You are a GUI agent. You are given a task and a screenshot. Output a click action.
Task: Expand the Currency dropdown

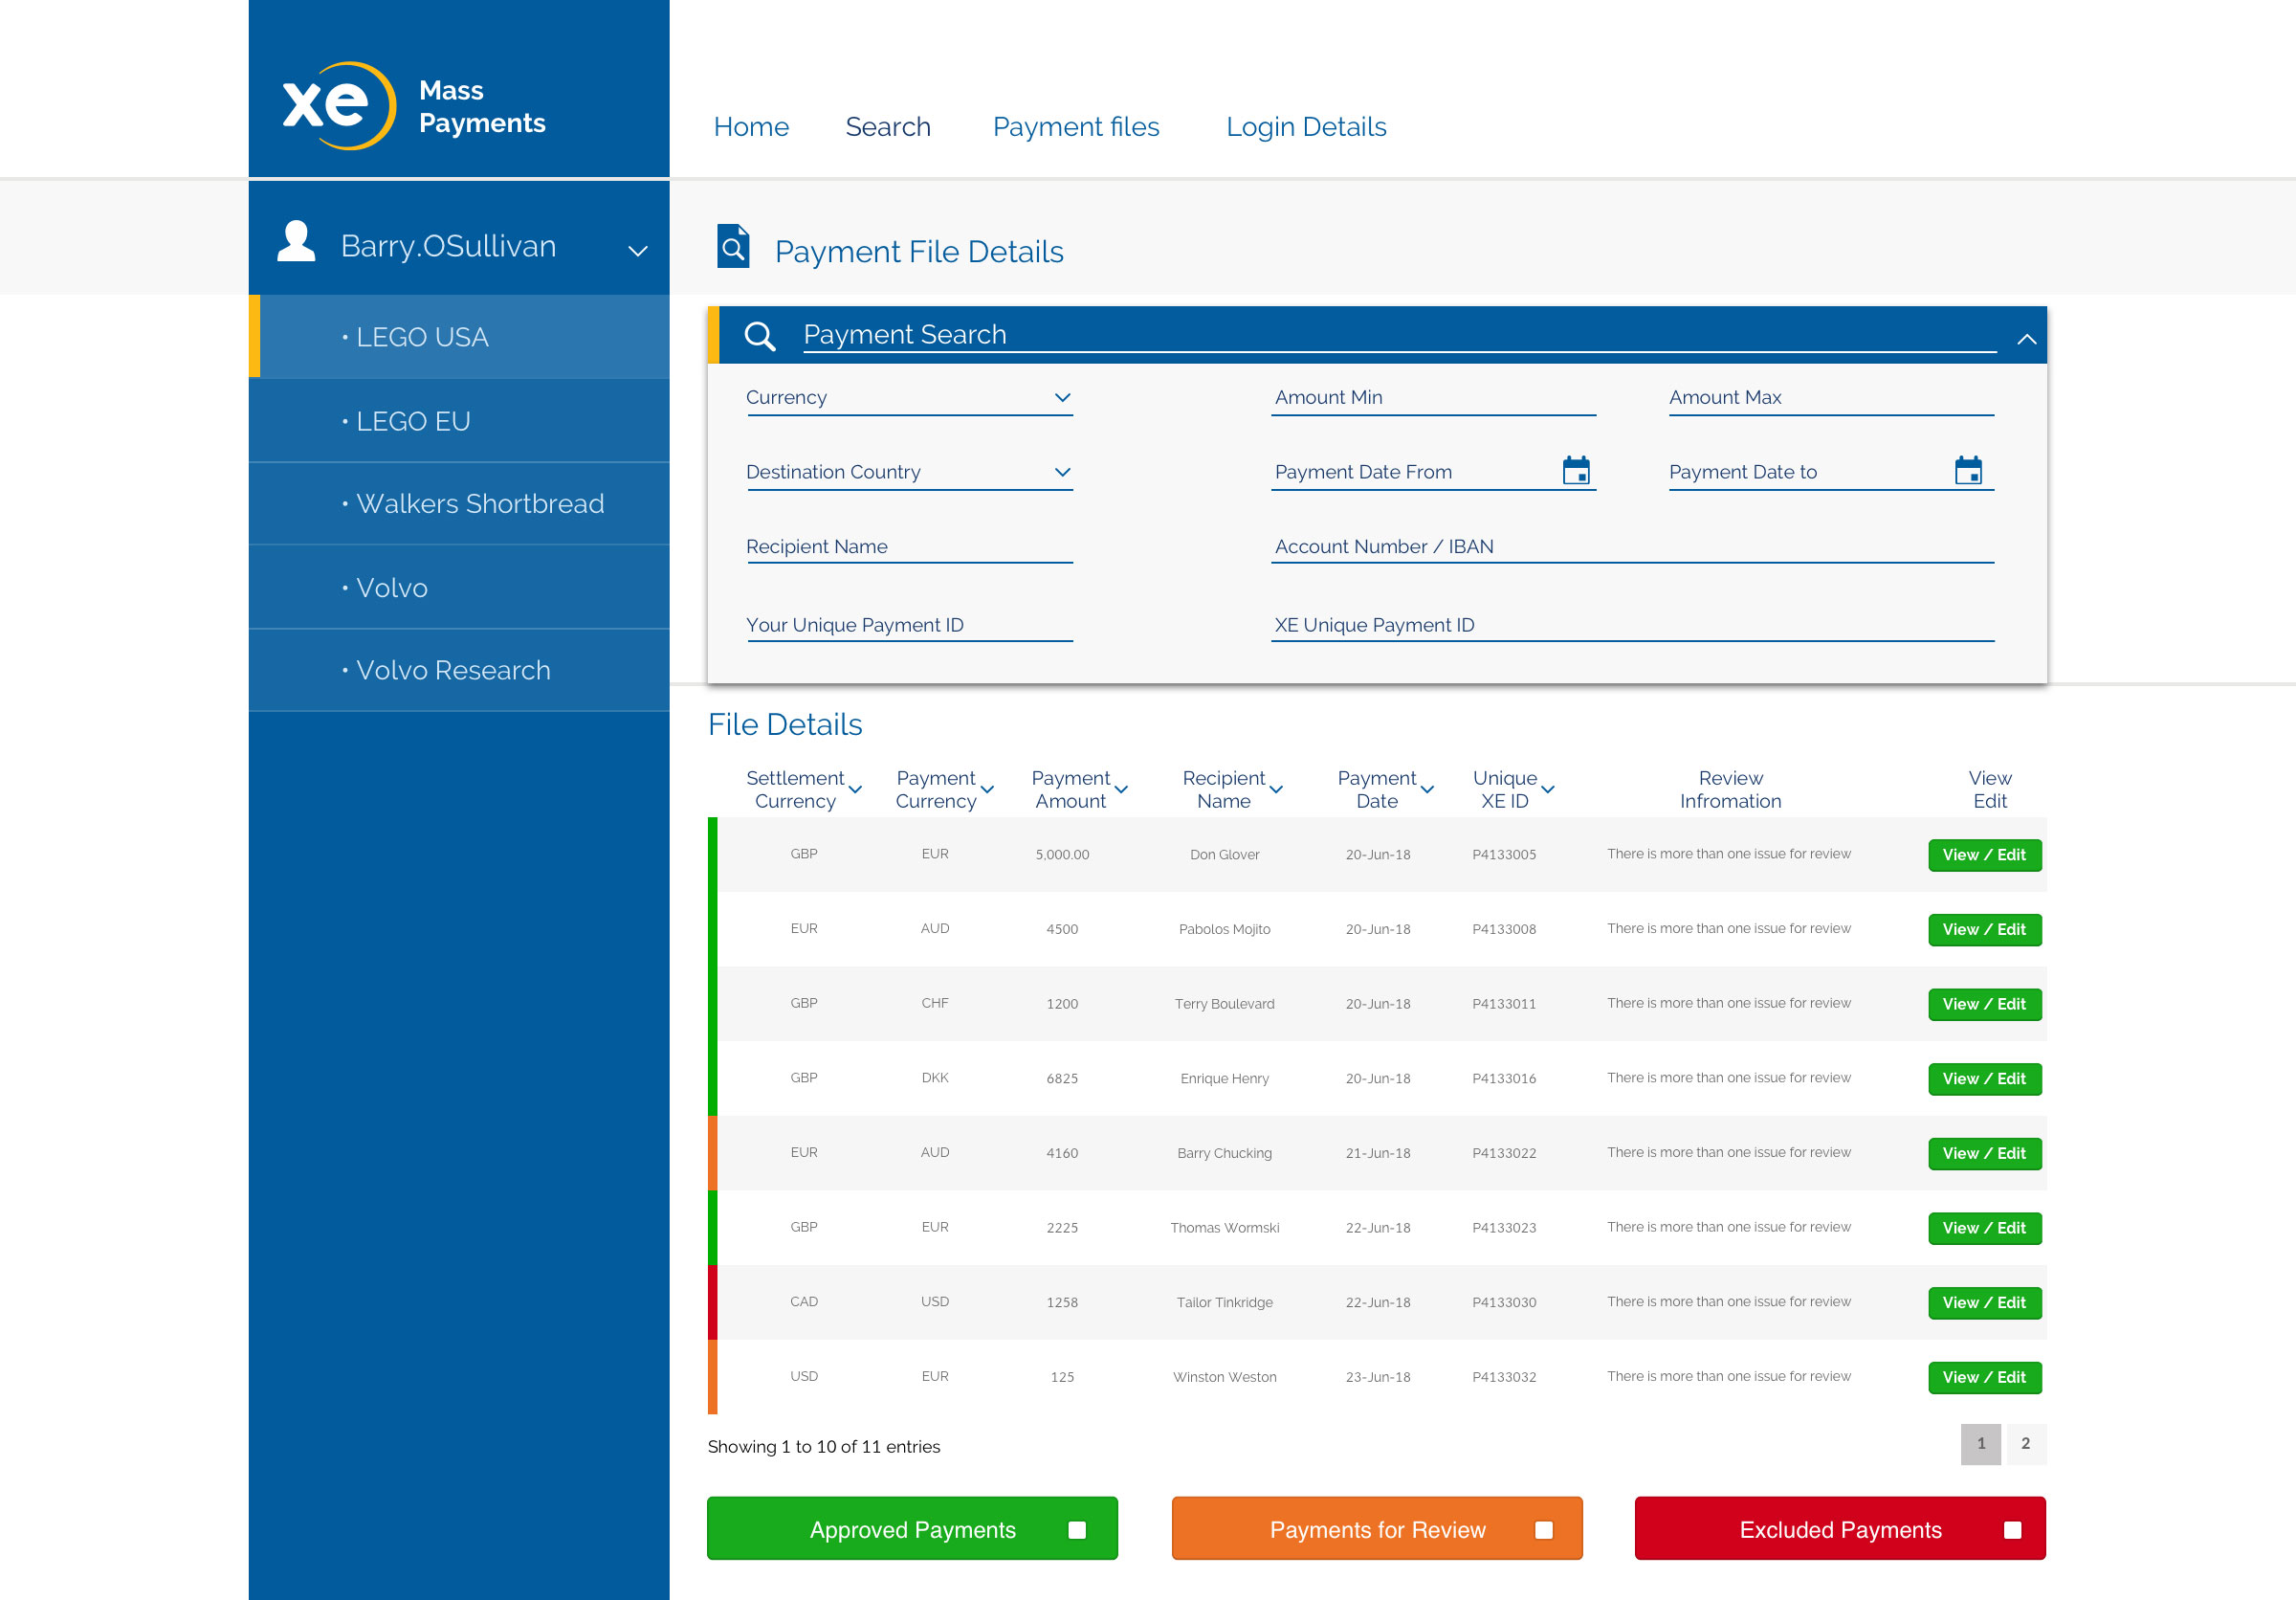(x=1062, y=398)
